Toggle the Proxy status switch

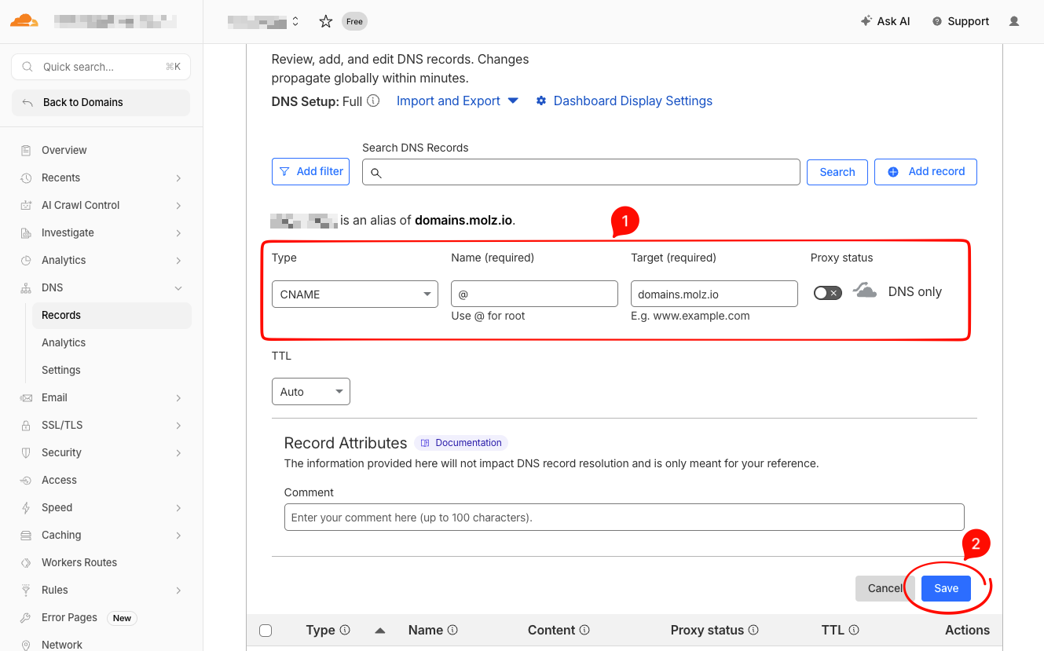point(827,293)
